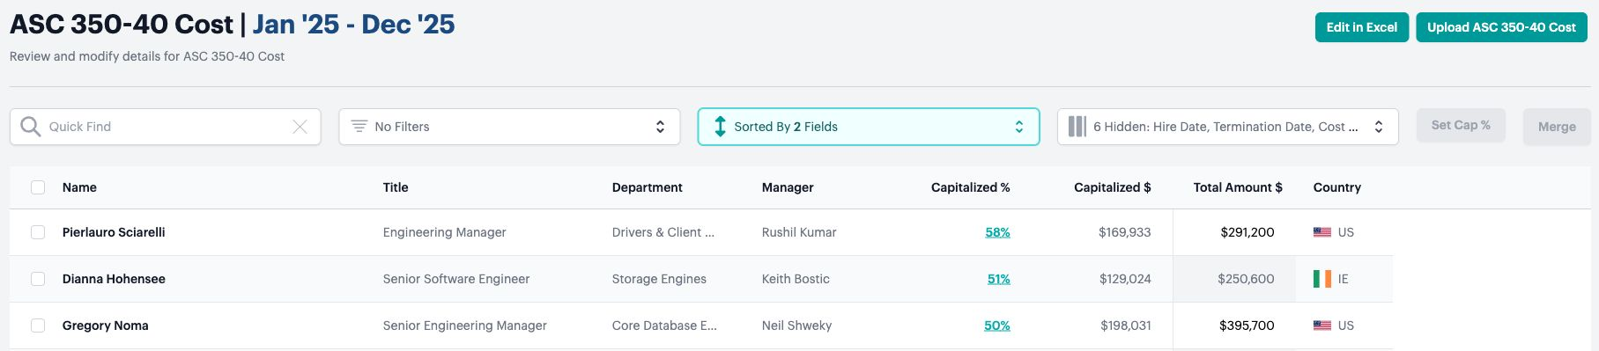This screenshot has width=1599, height=351.
Task: Click the Edit in Excel button
Action: (x=1362, y=27)
